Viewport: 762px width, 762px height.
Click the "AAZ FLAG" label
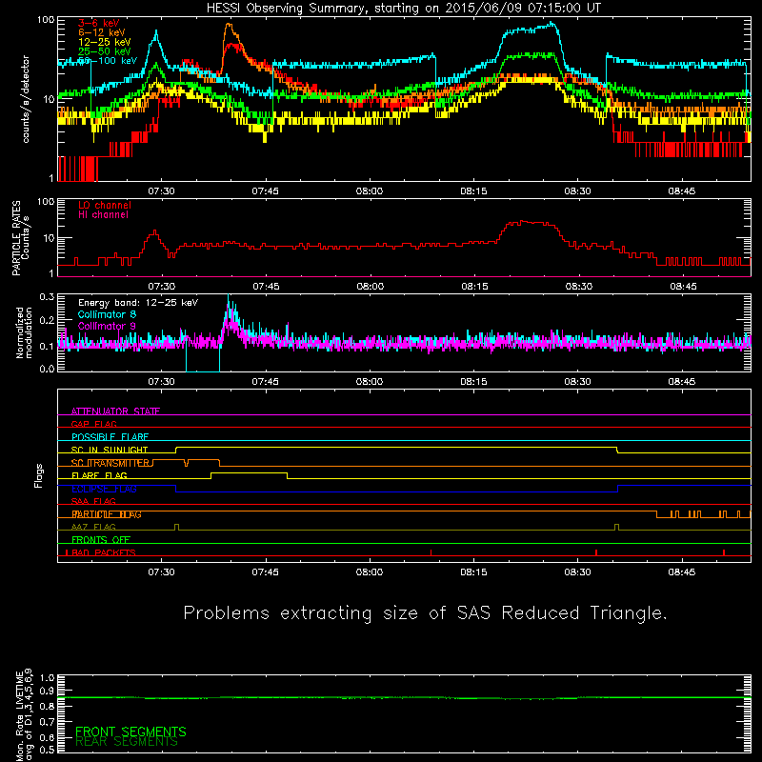pos(93,528)
